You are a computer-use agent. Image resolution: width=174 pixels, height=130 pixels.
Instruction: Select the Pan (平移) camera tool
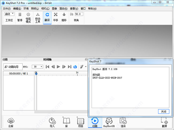(56, 17)
